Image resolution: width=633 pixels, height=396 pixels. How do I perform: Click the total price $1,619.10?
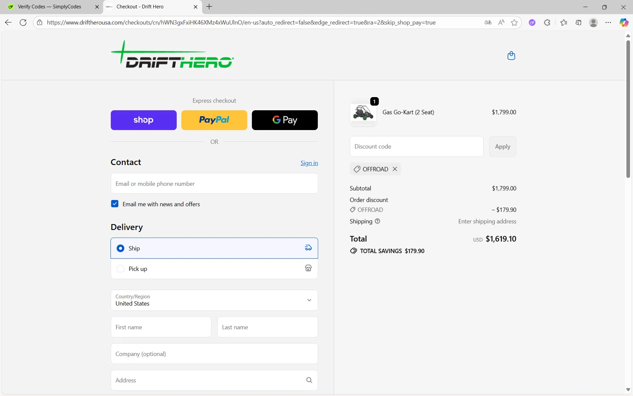tap(501, 239)
